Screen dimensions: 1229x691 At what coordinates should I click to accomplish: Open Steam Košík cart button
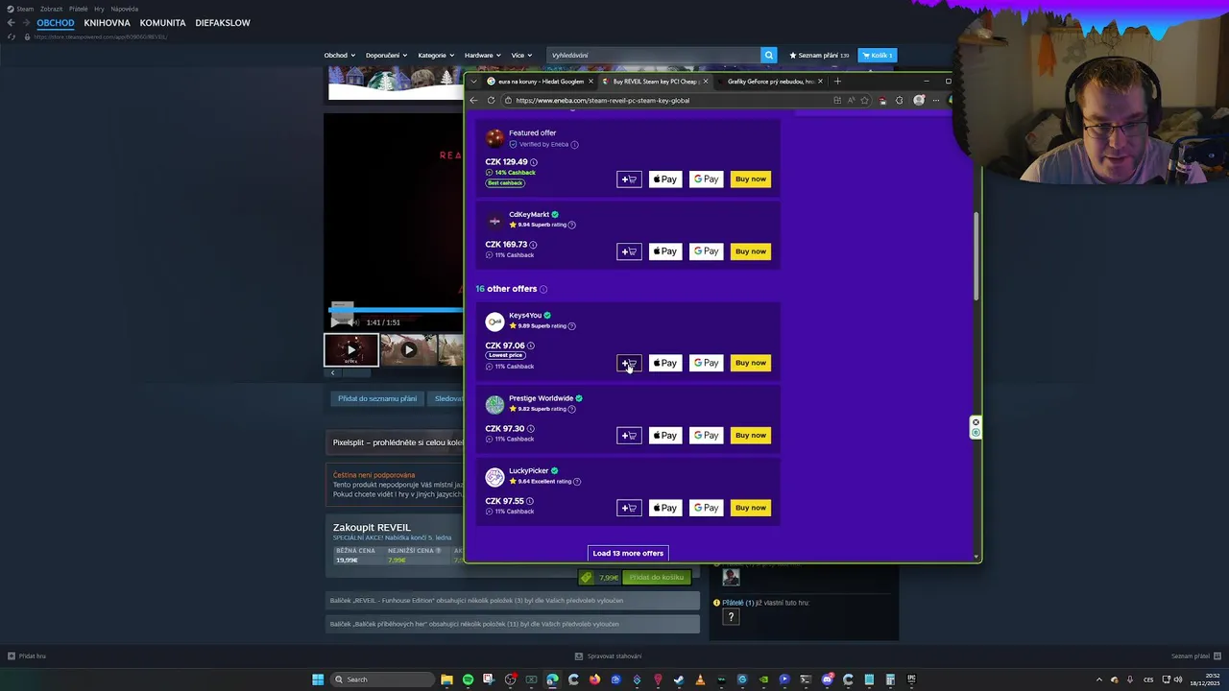[x=877, y=56]
